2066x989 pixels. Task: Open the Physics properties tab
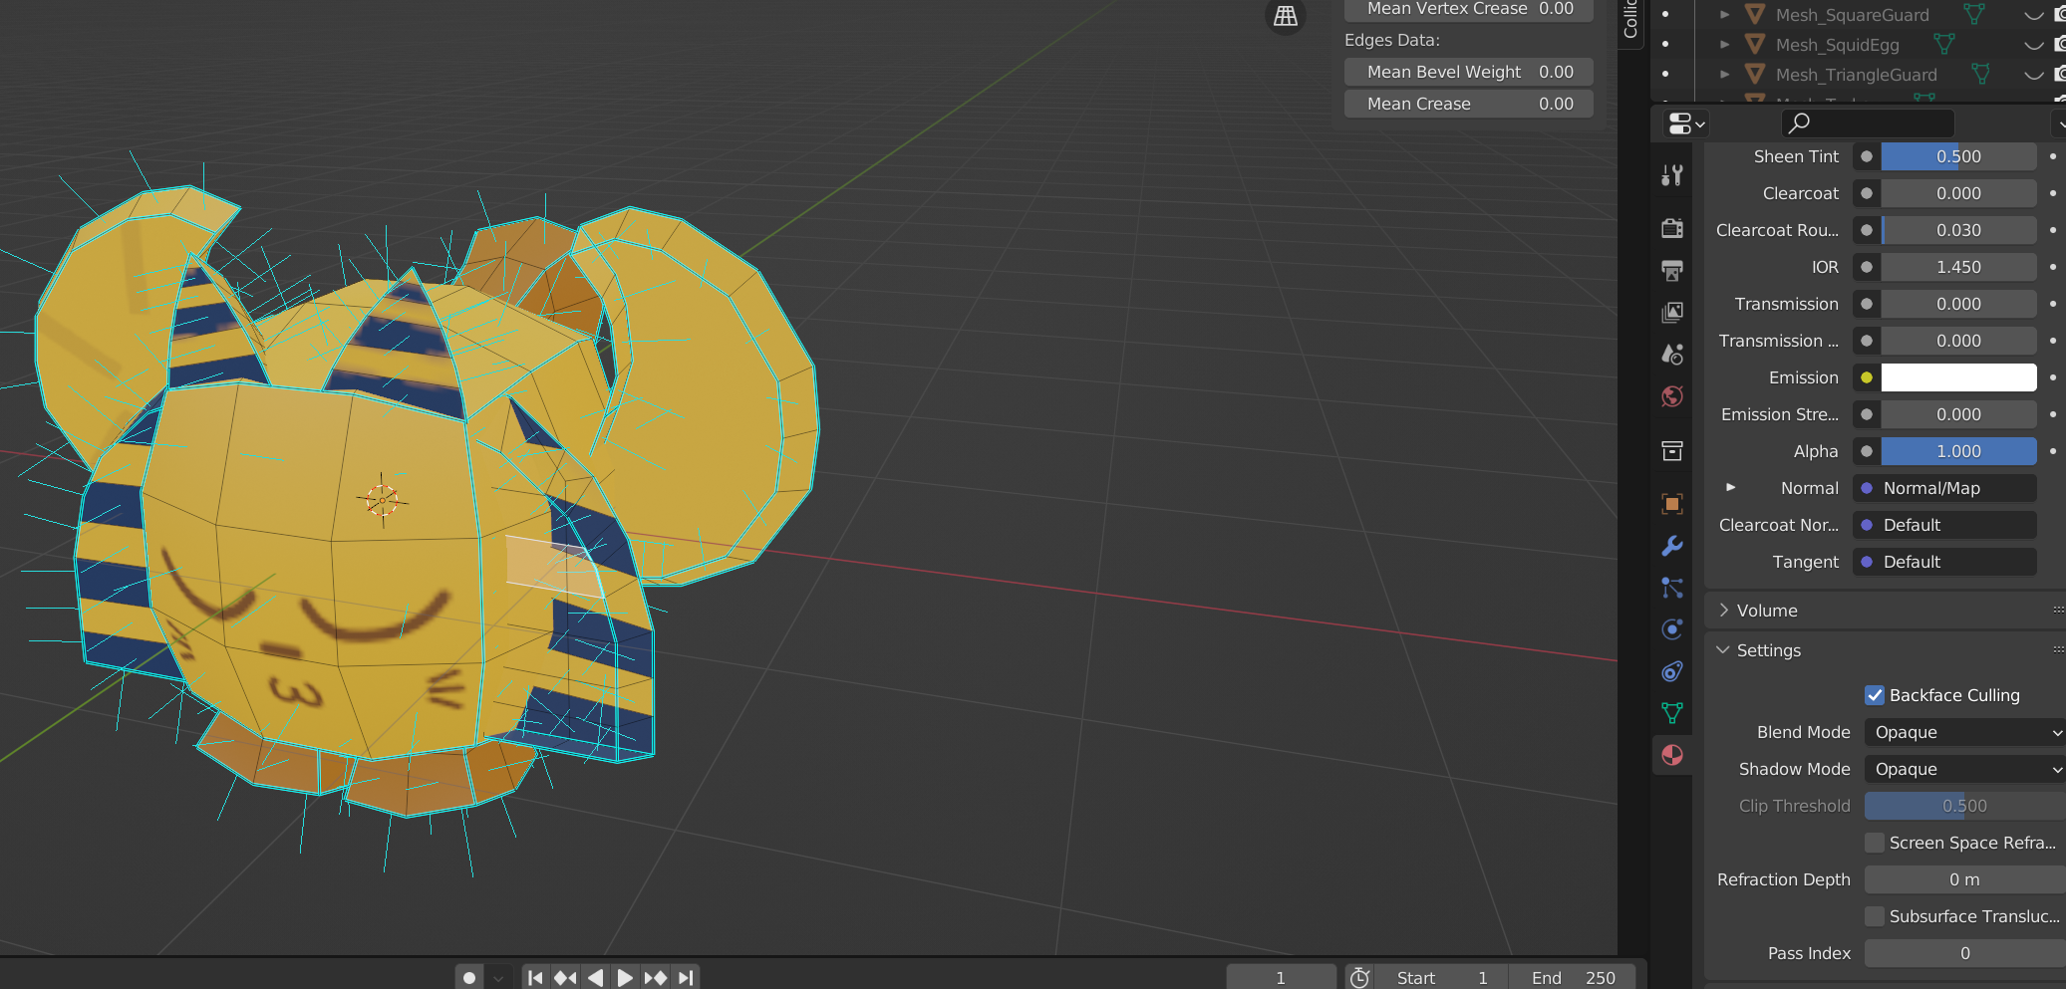(x=1672, y=629)
